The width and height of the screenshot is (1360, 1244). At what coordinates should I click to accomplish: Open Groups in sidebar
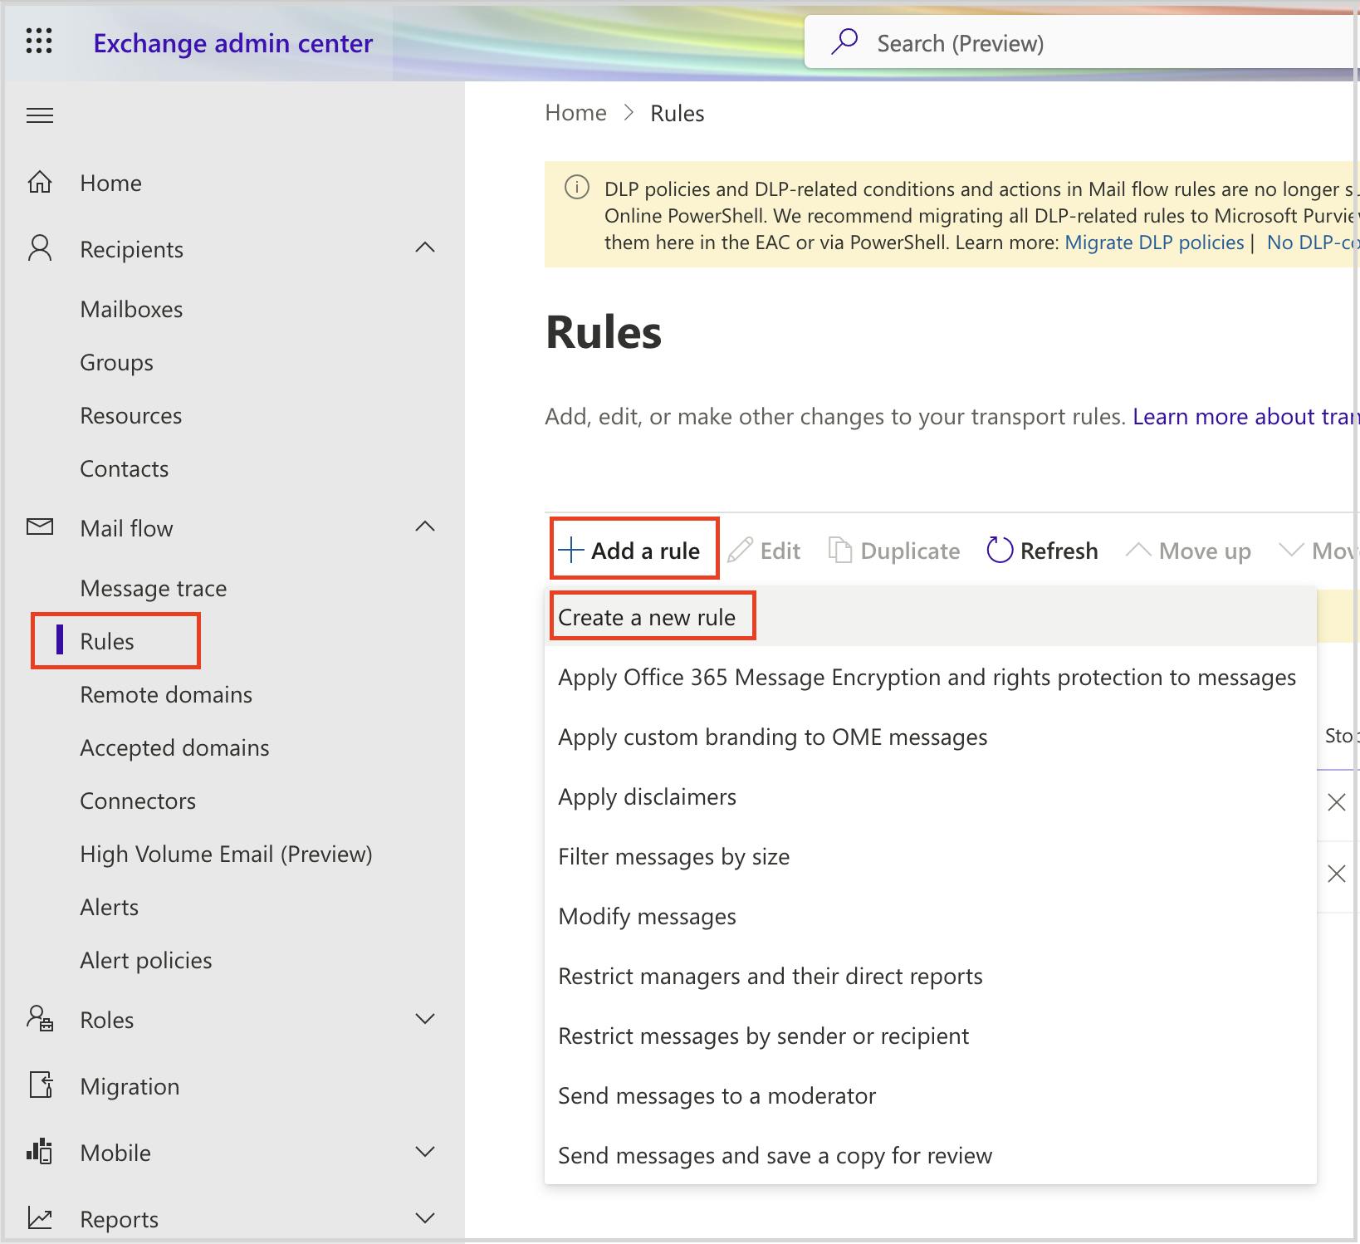tap(116, 362)
